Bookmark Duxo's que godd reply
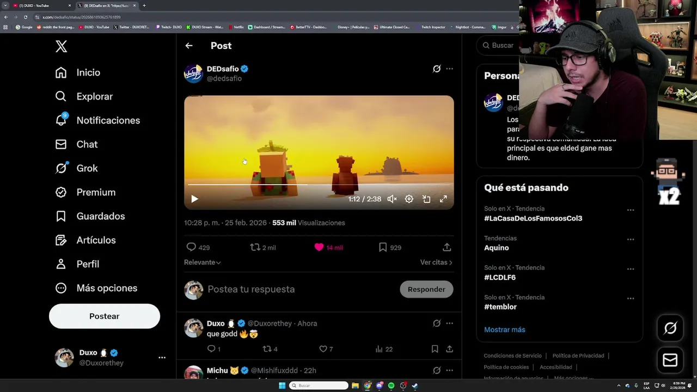The width and height of the screenshot is (697, 392). point(435,349)
